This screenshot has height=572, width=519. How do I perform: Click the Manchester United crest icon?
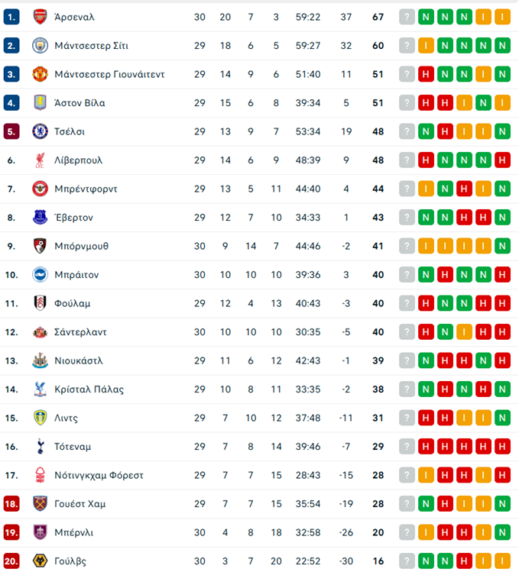[40, 74]
